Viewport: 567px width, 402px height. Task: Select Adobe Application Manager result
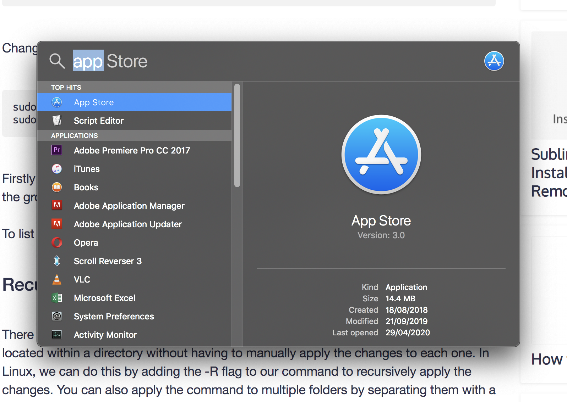pos(134,206)
